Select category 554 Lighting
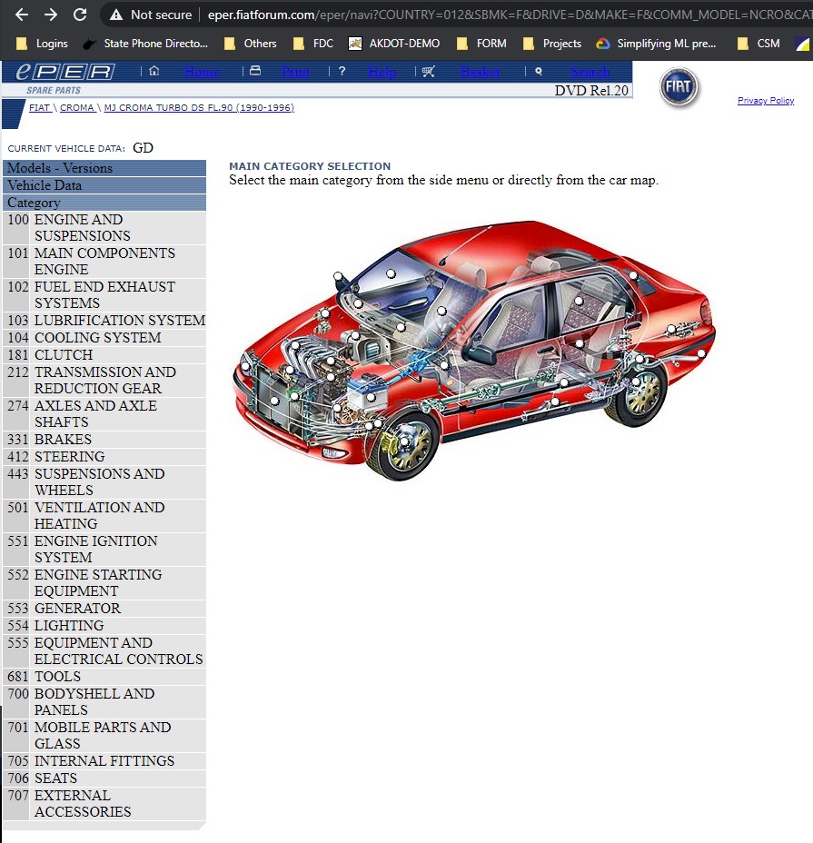This screenshot has width=813, height=843. 104,625
